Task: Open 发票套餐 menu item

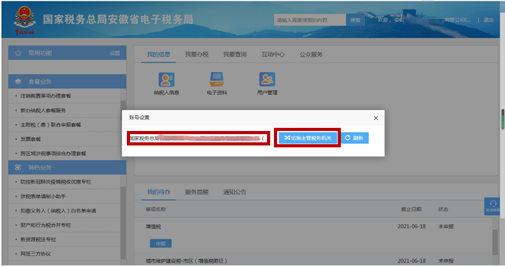Action: pyautogui.click(x=30, y=139)
